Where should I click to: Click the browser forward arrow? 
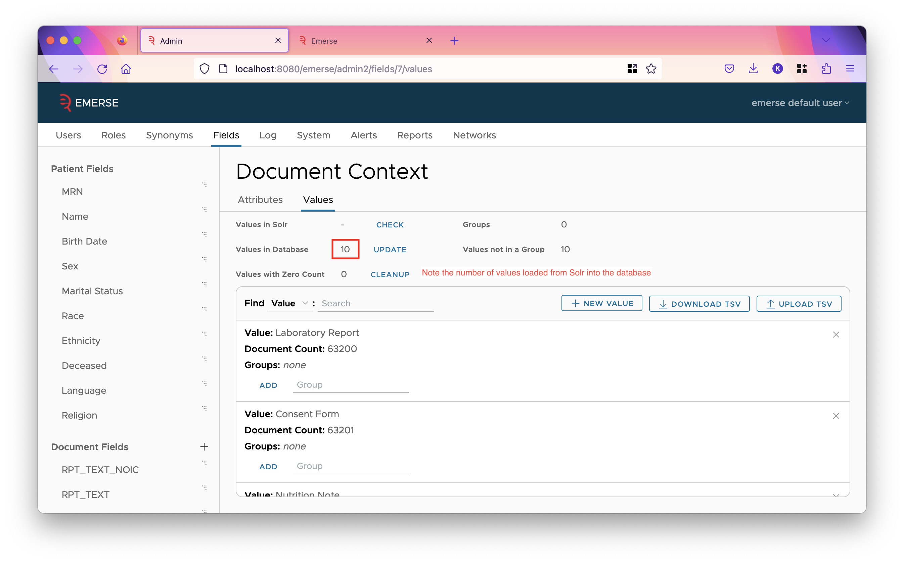(78, 69)
